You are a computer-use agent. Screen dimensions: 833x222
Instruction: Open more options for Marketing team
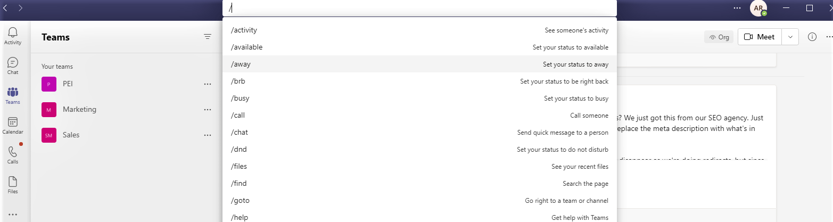(x=208, y=109)
